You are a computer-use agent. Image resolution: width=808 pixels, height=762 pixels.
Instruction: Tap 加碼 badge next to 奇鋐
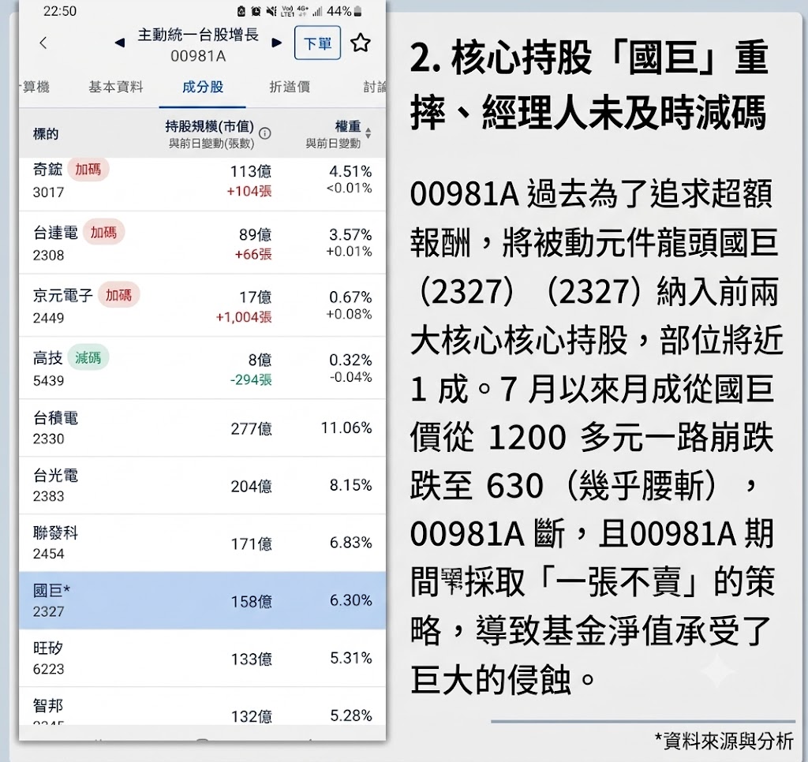88,169
